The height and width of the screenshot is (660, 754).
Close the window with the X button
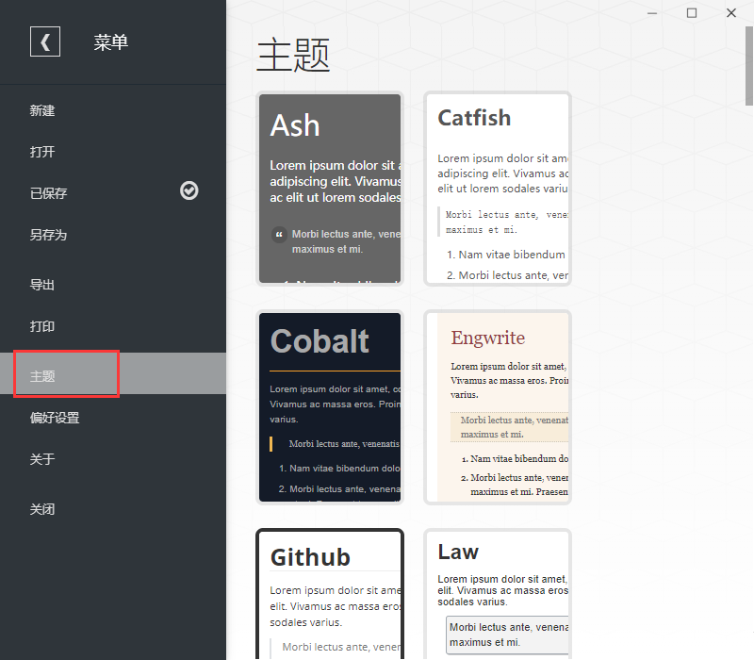click(x=731, y=13)
